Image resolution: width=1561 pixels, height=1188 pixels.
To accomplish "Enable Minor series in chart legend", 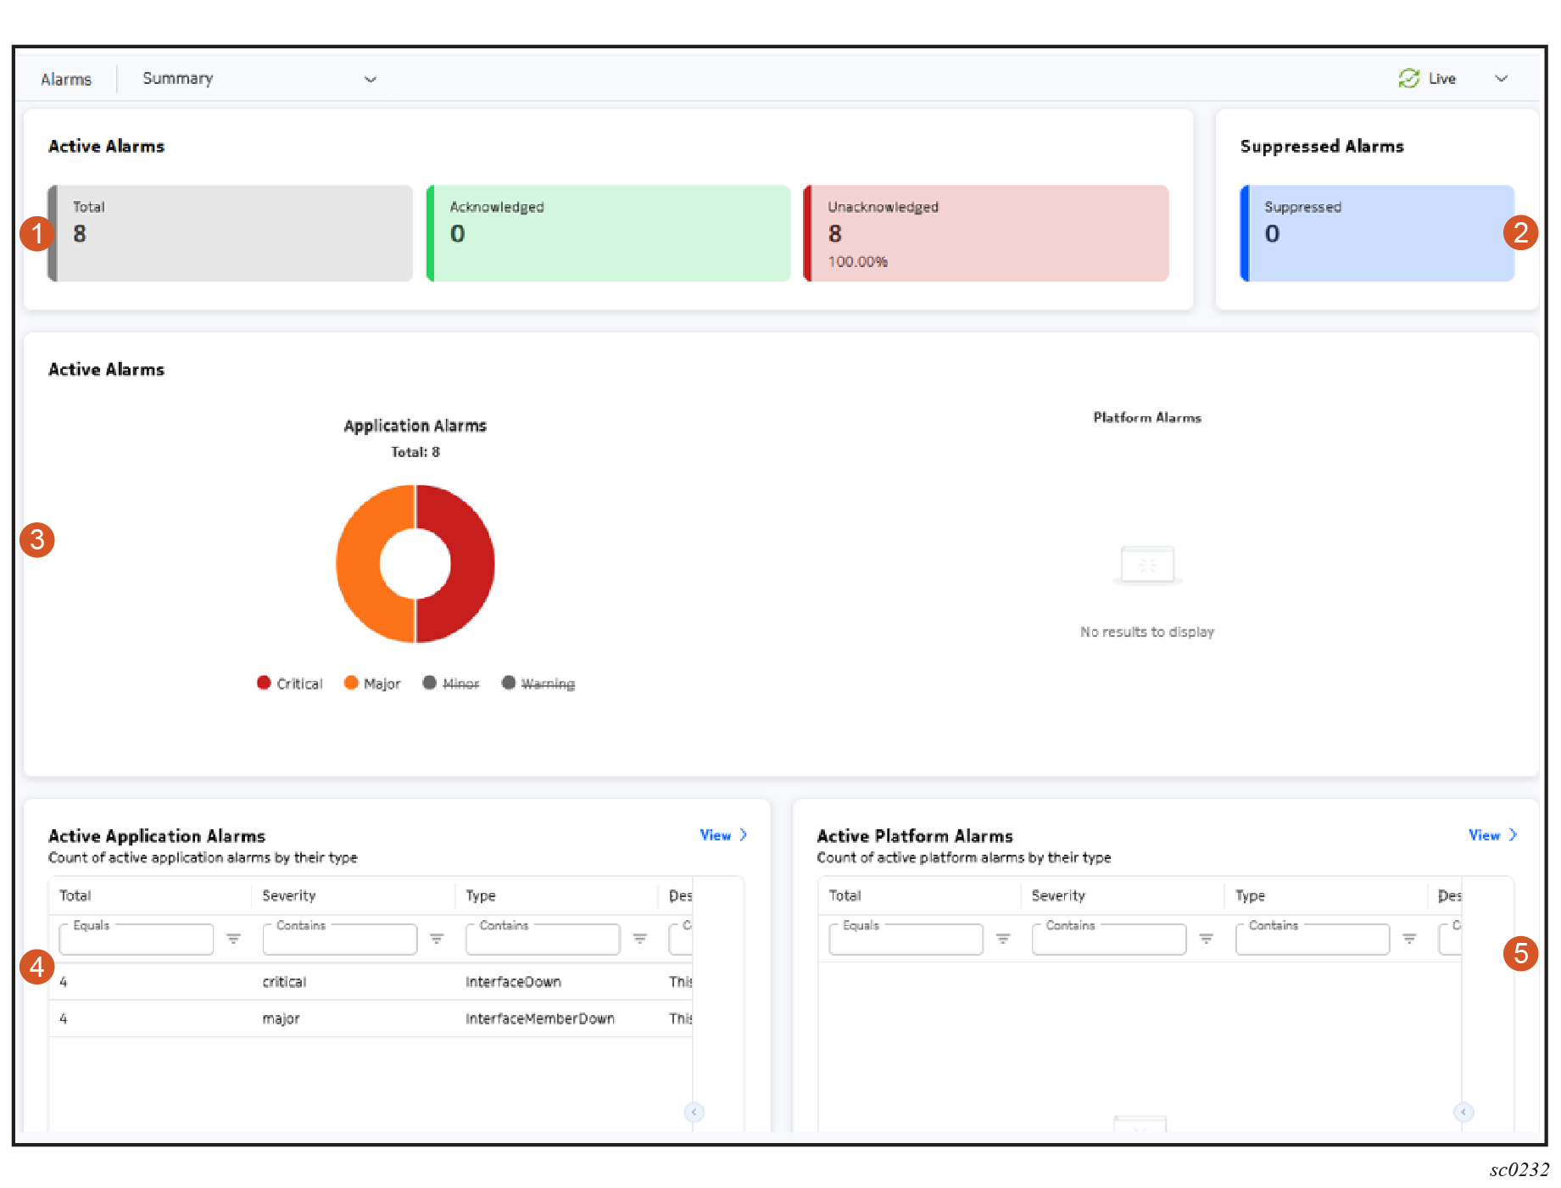I will (x=451, y=683).
